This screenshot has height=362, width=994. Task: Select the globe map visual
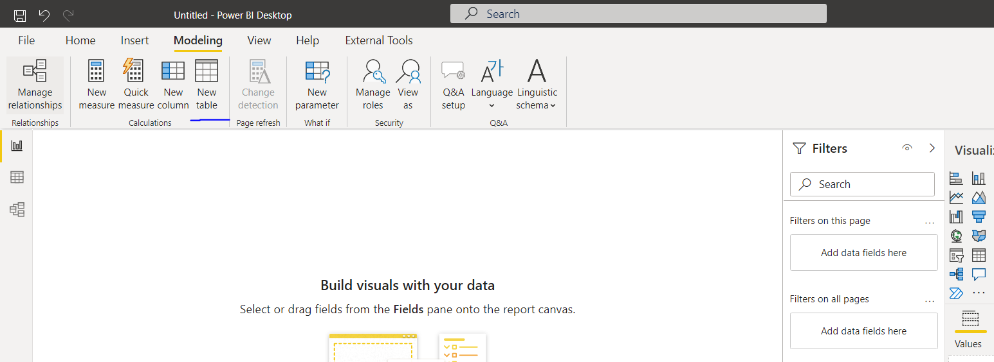coord(956,236)
